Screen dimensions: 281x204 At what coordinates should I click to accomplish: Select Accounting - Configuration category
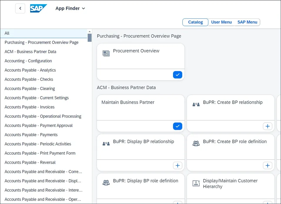(x=44, y=61)
